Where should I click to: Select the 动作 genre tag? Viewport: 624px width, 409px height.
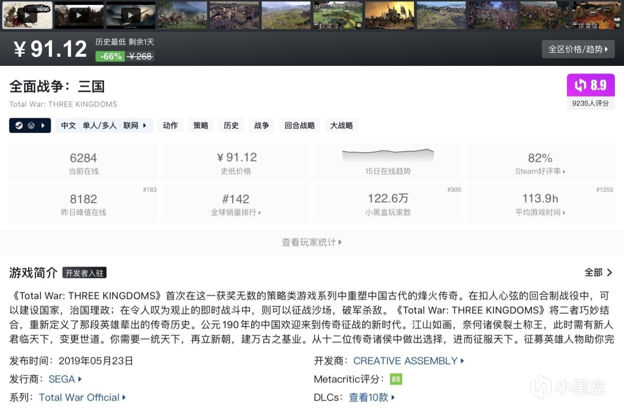pos(170,125)
